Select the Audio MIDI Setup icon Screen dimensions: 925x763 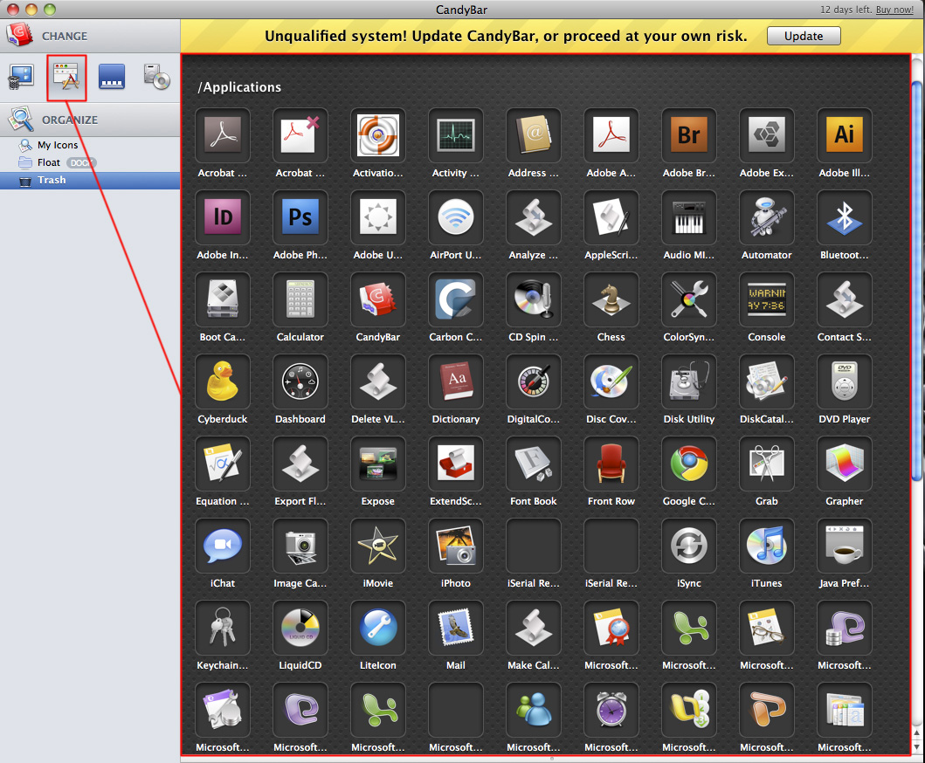688,217
